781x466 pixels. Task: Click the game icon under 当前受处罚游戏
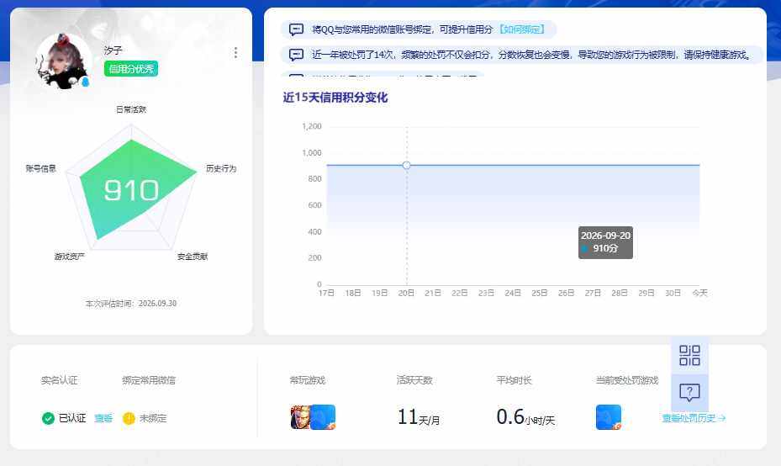click(609, 417)
